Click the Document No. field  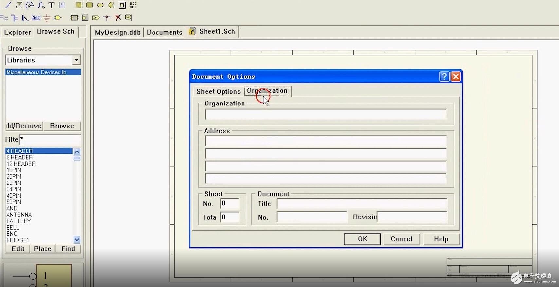(312, 217)
